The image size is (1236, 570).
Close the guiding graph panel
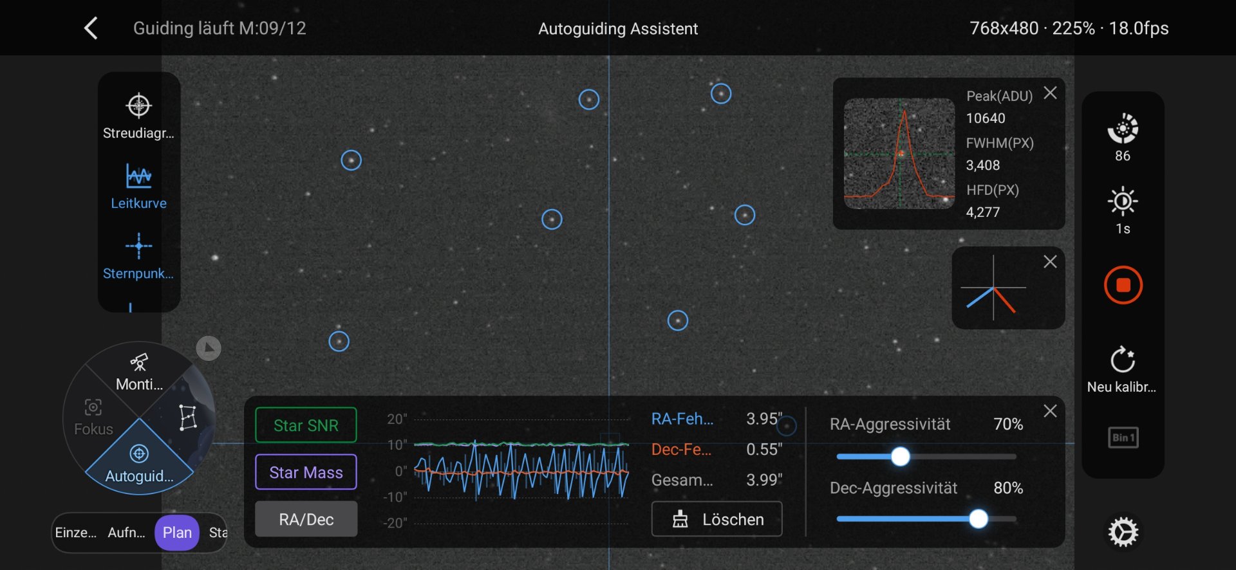pos(1050,411)
